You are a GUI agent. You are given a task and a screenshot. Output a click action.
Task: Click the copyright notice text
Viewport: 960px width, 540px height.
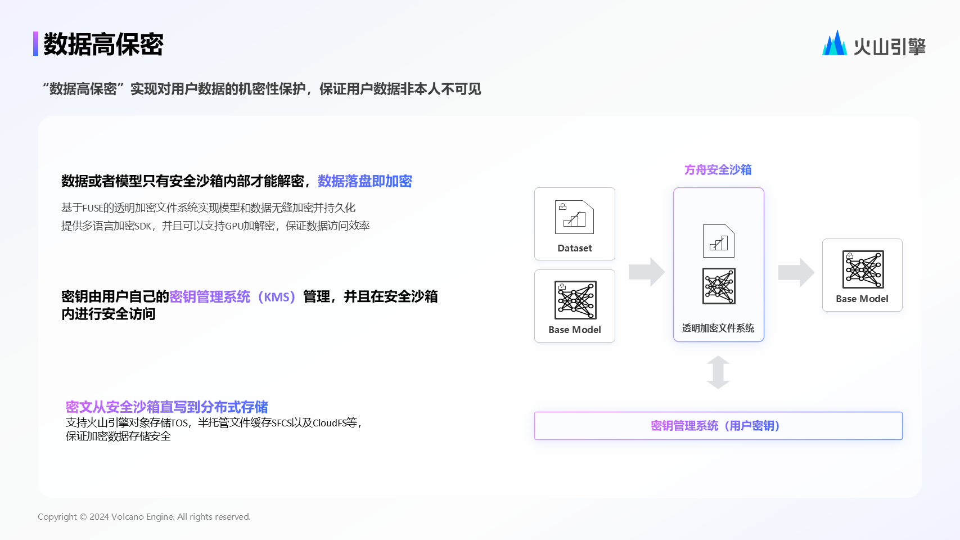(144, 516)
